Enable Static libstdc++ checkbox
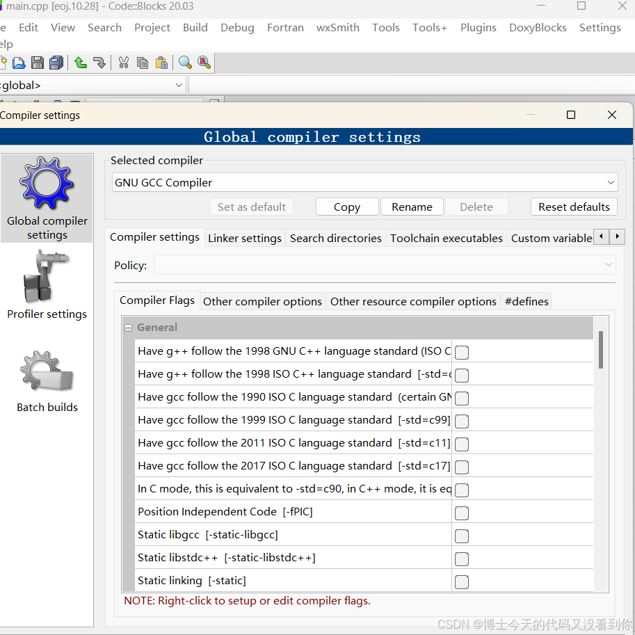This screenshot has width=635, height=635. click(462, 559)
